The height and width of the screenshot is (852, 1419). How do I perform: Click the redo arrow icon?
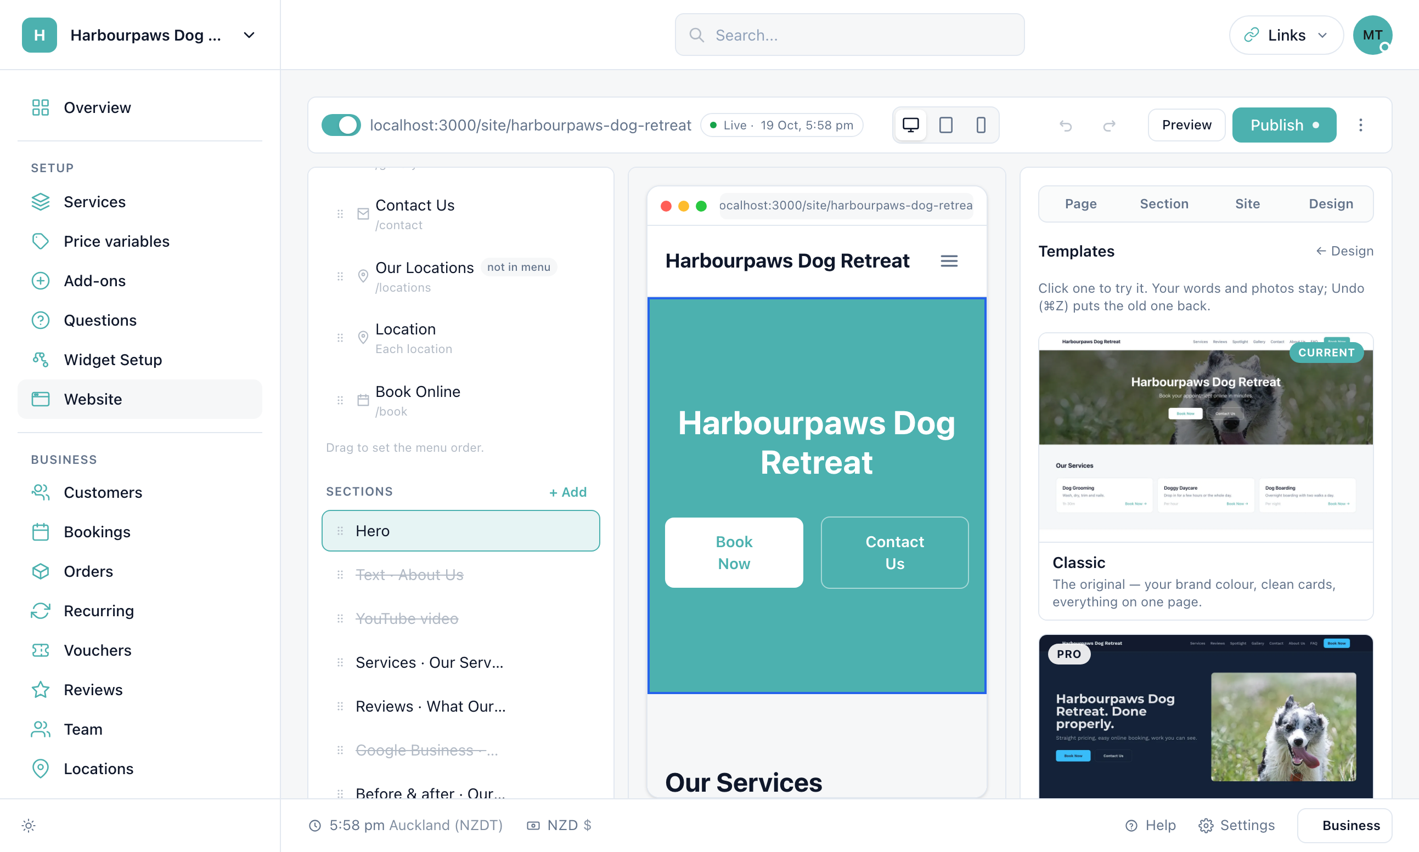[x=1110, y=125]
